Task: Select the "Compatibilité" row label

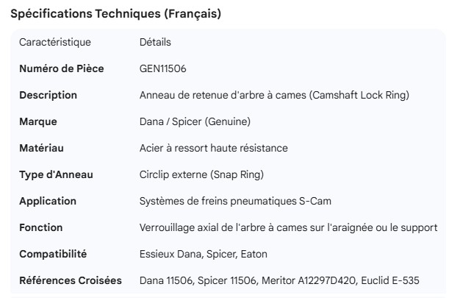Action: (53, 254)
